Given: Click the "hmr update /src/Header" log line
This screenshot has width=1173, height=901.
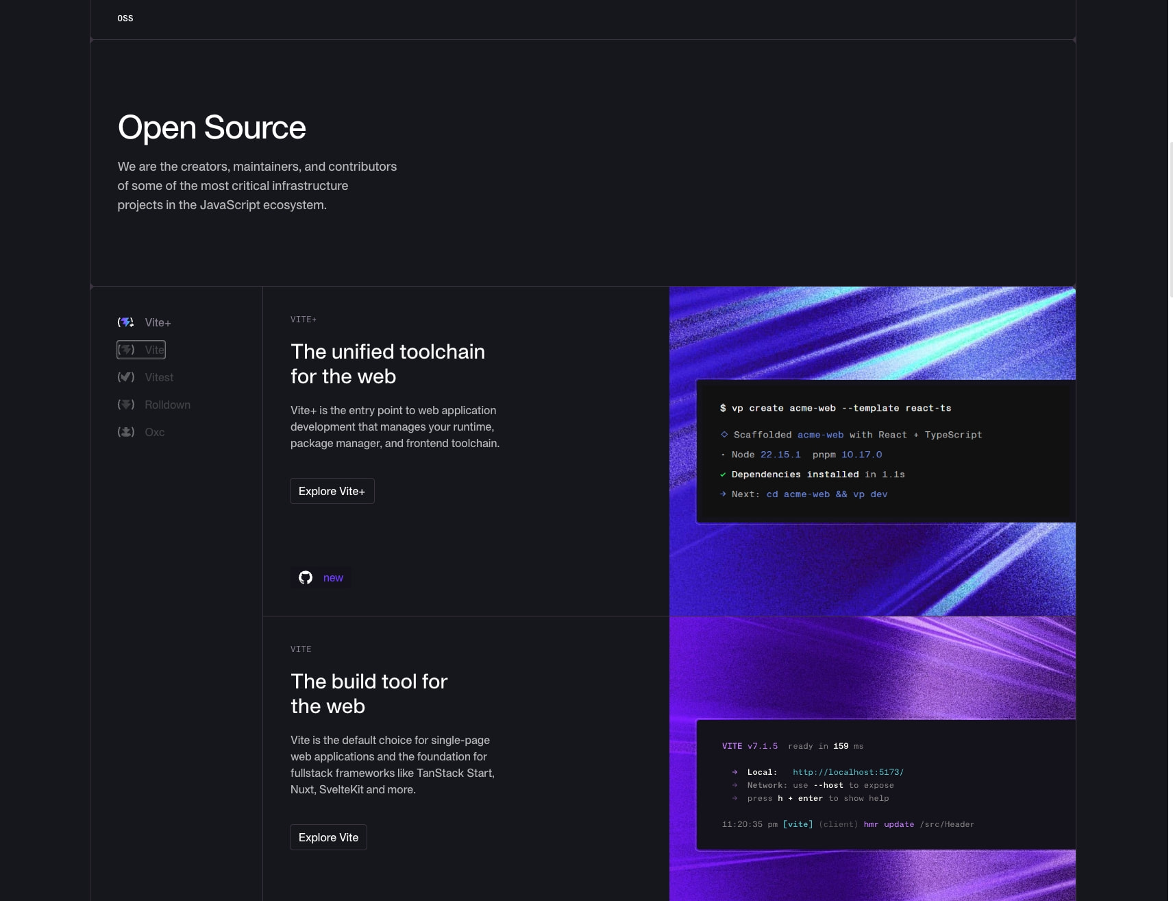Looking at the screenshot, I should click(x=848, y=824).
